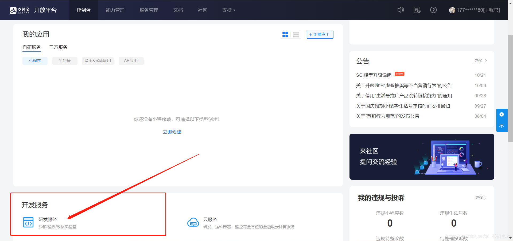513x241 pixels.
Task: Expand 更多 in 我的违规与投诉 panel
Action: point(481,198)
